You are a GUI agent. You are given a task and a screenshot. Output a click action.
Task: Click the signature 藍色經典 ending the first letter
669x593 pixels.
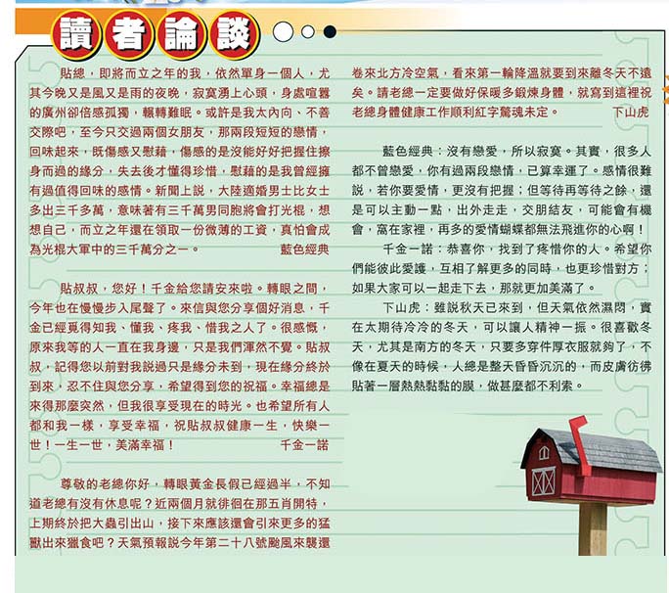tap(304, 250)
